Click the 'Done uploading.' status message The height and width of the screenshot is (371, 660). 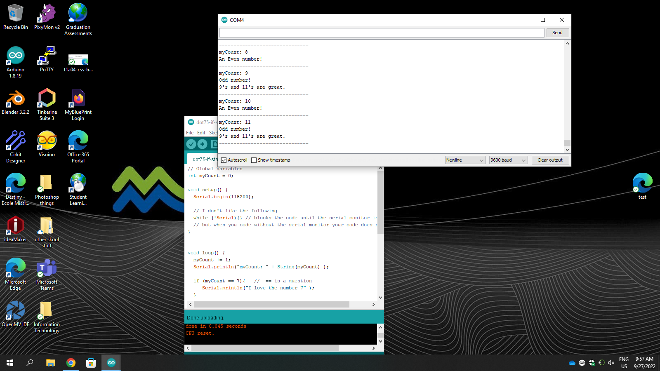205,318
